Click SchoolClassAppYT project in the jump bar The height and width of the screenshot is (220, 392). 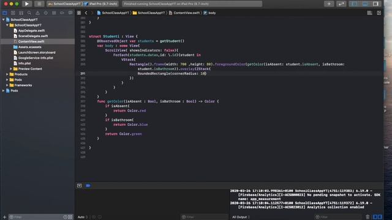click(x=113, y=13)
